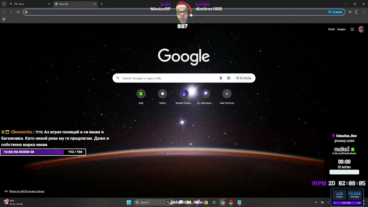Click the '52 entries' text
The height and width of the screenshot is (207, 368).
344,167
